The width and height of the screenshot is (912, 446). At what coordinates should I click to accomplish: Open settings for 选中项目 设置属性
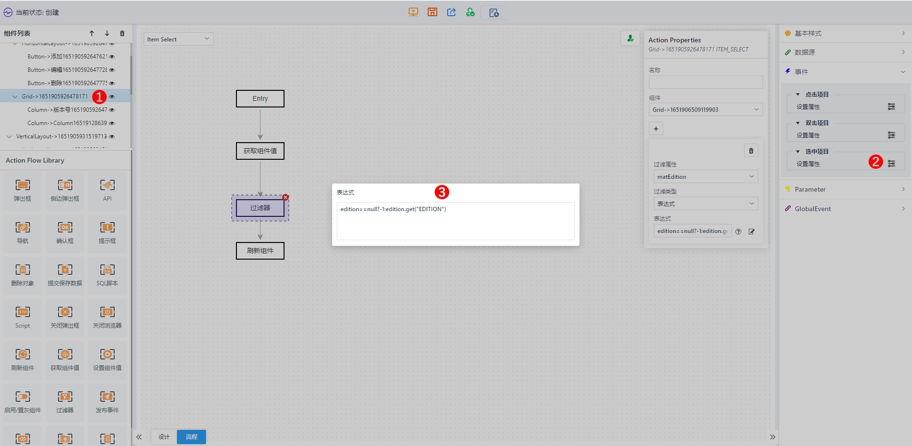coord(892,164)
